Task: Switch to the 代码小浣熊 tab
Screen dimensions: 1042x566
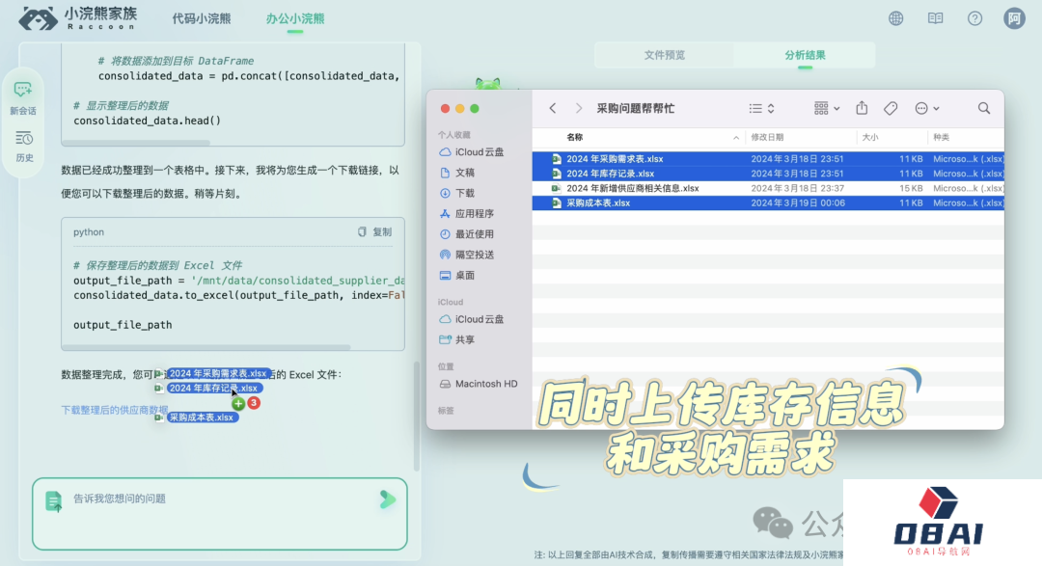Action: [x=201, y=18]
